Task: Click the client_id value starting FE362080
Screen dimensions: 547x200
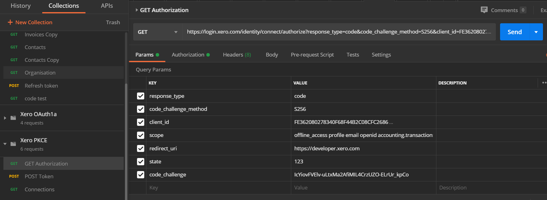Action: tap(363, 122)
